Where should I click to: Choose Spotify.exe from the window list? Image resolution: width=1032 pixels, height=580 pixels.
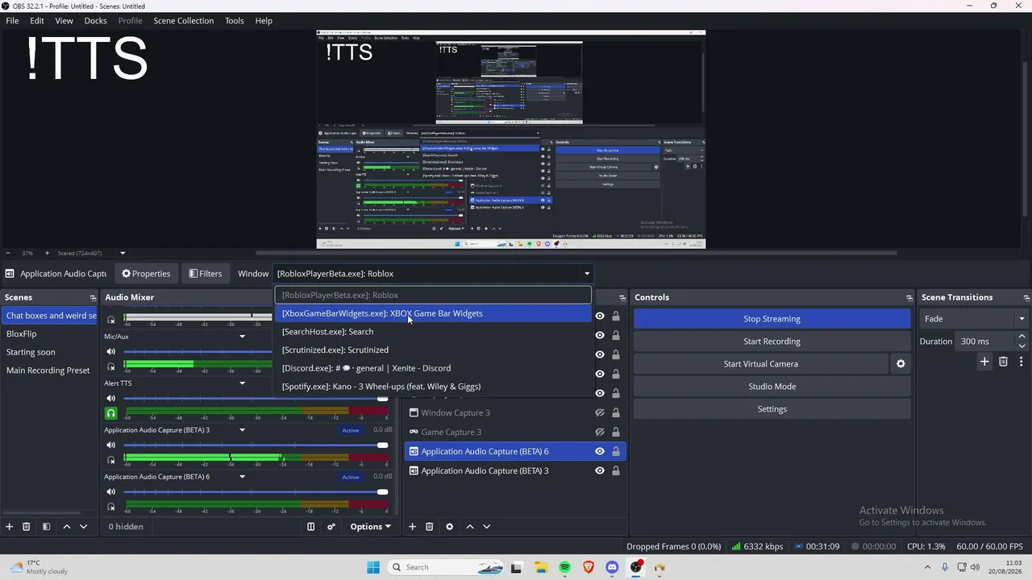[x=433, y=387]
